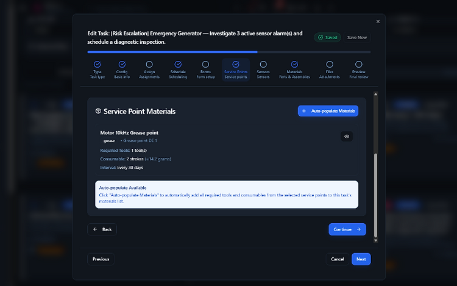Click the Motor 10kHz Grease point title
The height and width of the screenshot is (286, 457).
coord(129,133)
